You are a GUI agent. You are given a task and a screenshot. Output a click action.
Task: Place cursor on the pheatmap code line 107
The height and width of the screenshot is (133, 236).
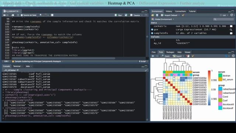tap(45, 42)
